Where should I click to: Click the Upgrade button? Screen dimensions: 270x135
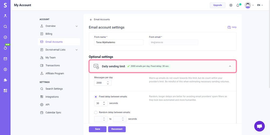tap(217, 5)
